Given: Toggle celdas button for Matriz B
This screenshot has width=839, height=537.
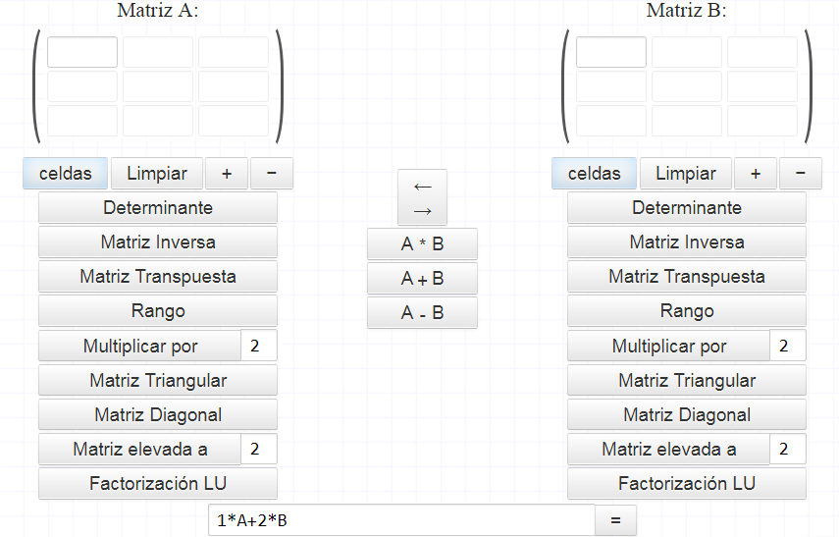Looking at the screenshot, I should tap(594, 174).
